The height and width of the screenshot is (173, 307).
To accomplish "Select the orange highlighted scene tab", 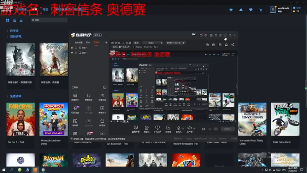I will click(96, 43).
